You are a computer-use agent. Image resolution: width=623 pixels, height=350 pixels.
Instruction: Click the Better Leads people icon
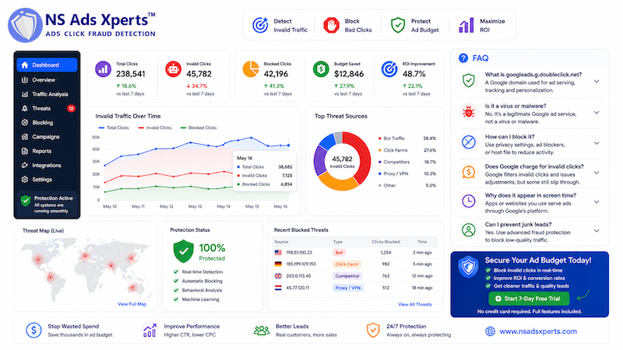click(262, 330)
